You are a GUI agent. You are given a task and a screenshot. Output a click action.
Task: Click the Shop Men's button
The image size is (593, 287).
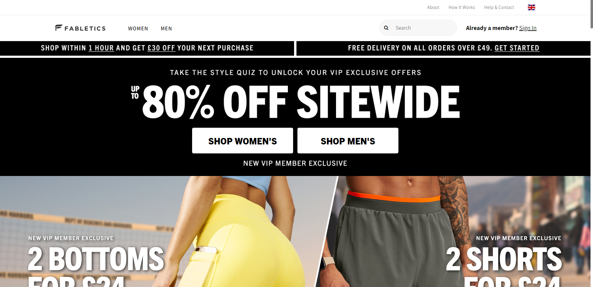348,141
